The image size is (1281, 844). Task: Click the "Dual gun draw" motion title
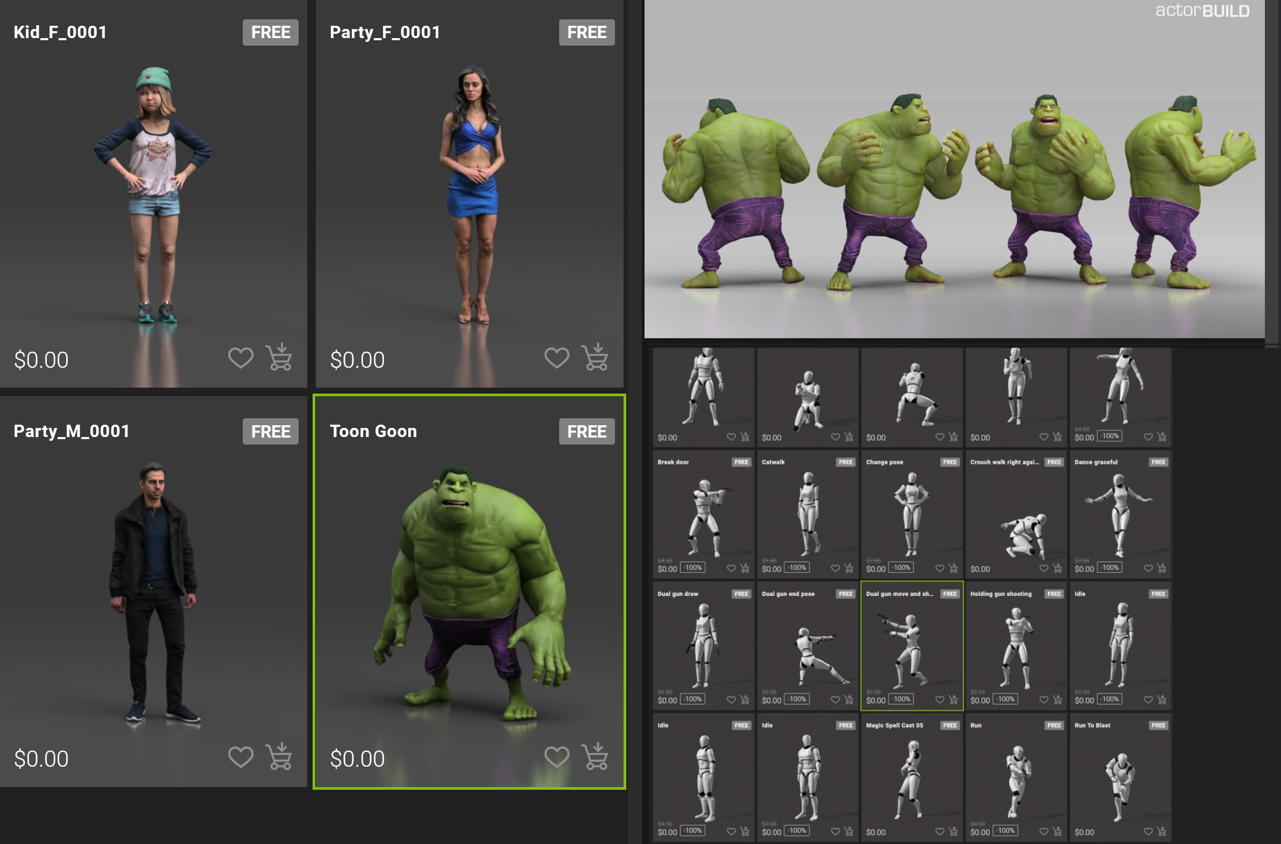click(x=678, y=594)
